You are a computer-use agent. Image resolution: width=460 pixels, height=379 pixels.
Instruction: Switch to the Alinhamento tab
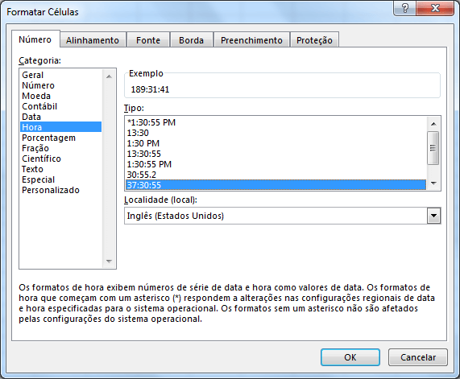point(93,40)
